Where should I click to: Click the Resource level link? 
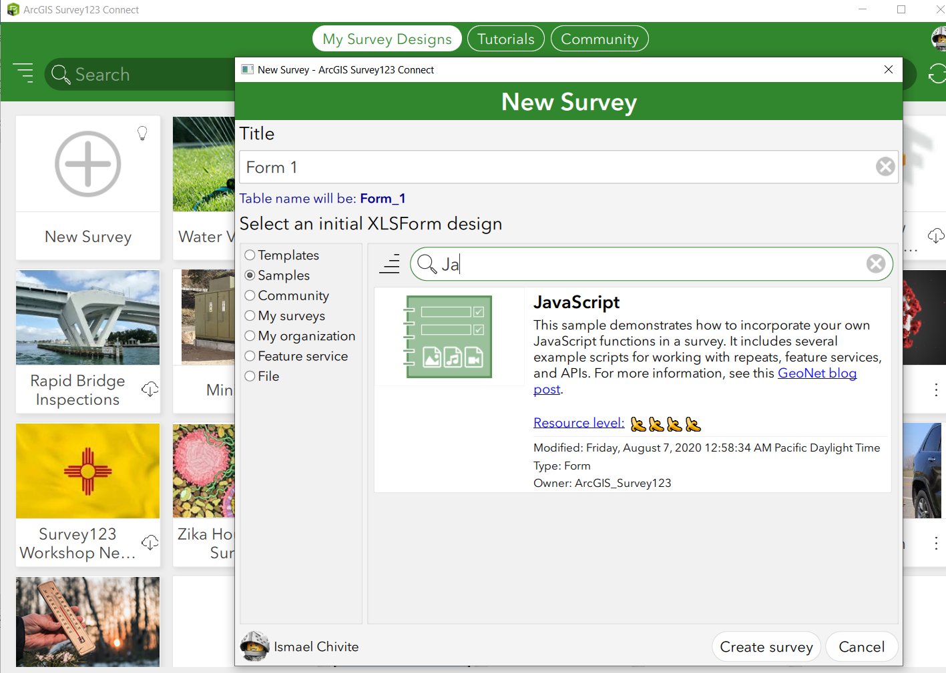pyautogui.click(x=578, y=422)
